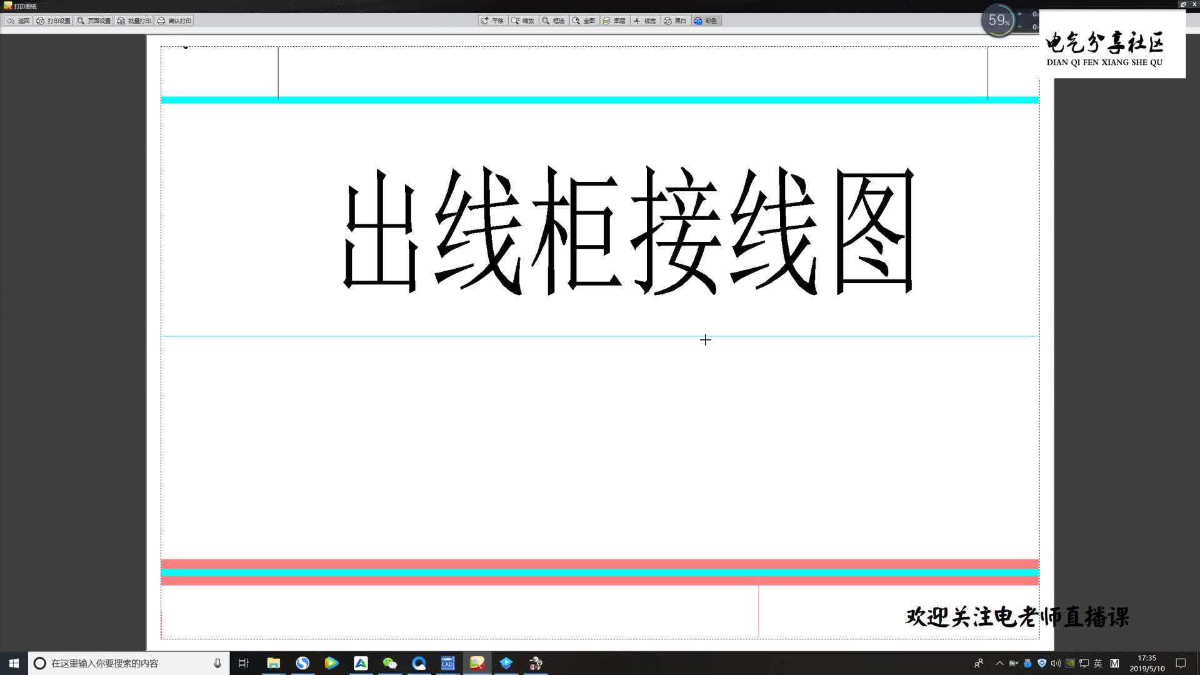Open the Windows Start menu
This screenshot has width=1200, height=675.
14,663
